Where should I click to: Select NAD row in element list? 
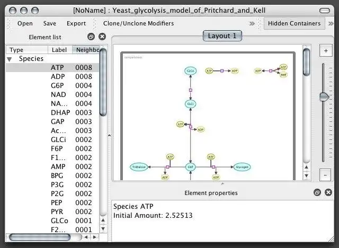(x=52, y=95)
